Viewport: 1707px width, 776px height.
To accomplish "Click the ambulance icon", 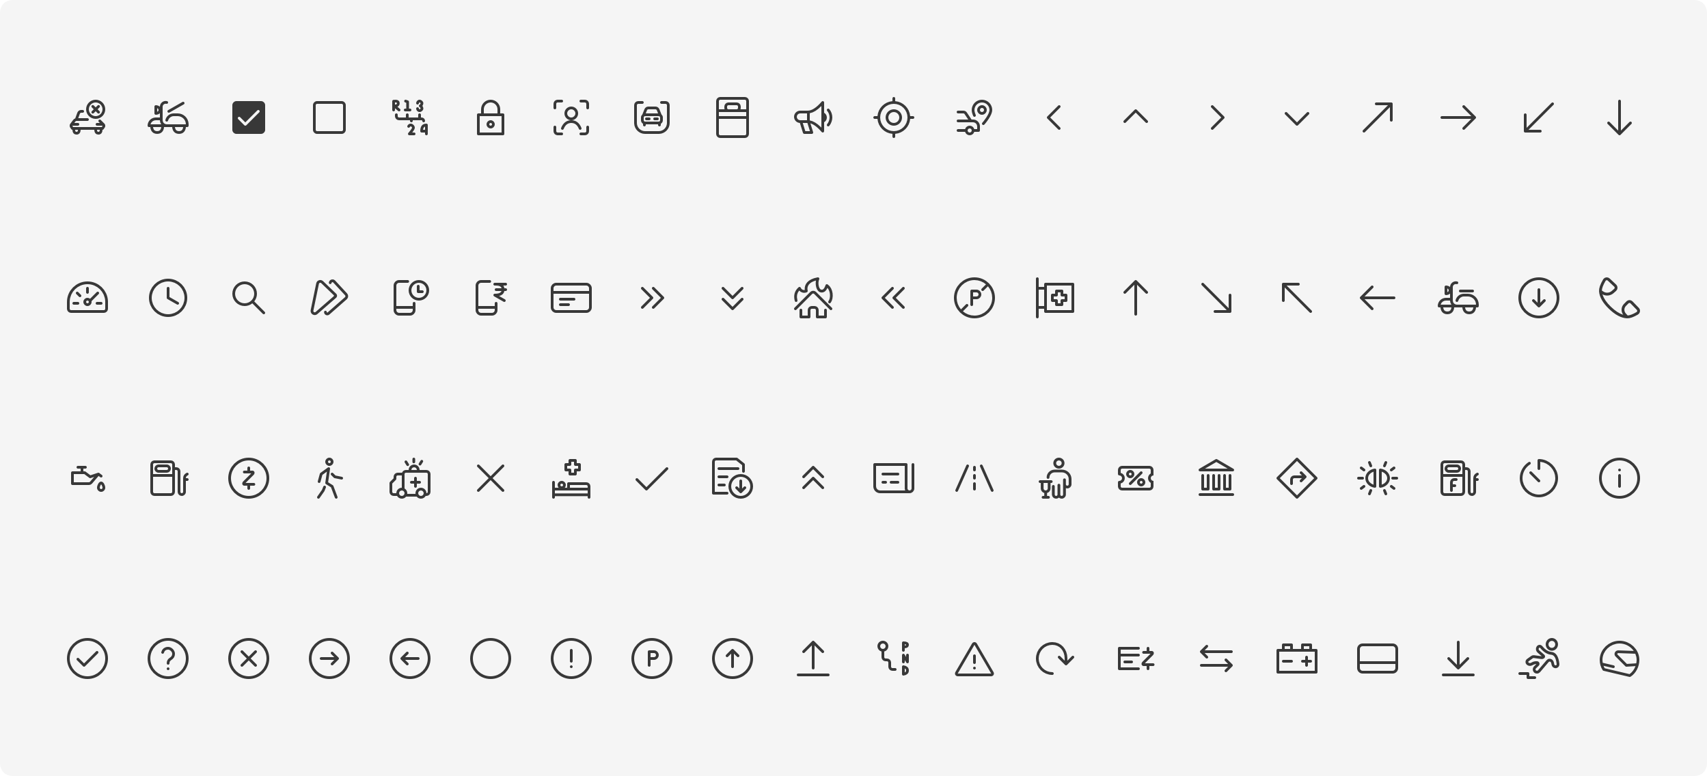I will 410,478.
